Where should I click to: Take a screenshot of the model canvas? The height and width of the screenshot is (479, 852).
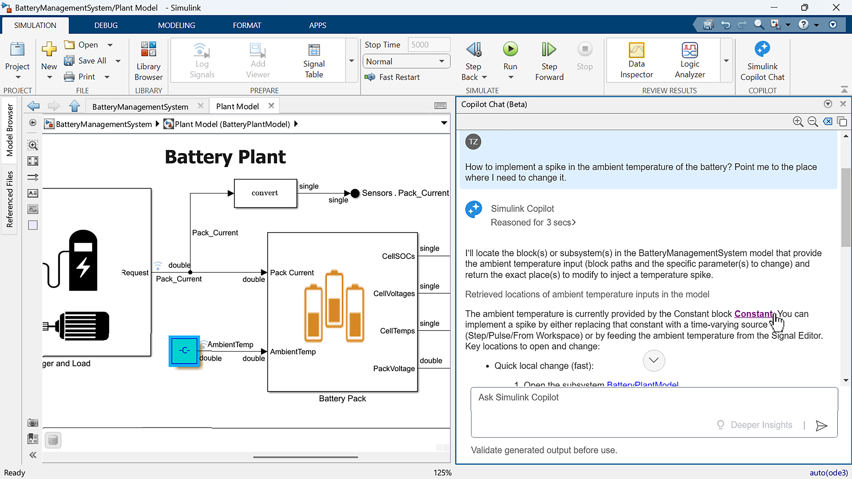(33, 422)
